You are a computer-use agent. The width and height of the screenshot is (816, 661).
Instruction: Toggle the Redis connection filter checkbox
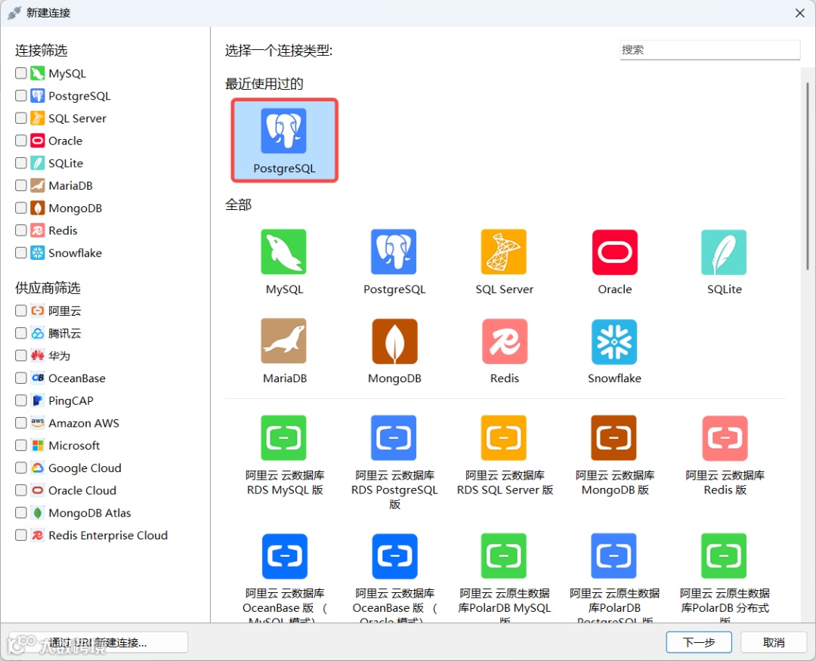(x=21, y=230)
